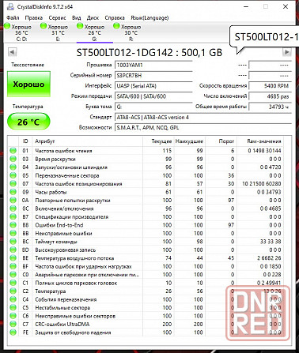
Task: Click the green status icon of attribute 04
Action: click(x=13, y=167)
